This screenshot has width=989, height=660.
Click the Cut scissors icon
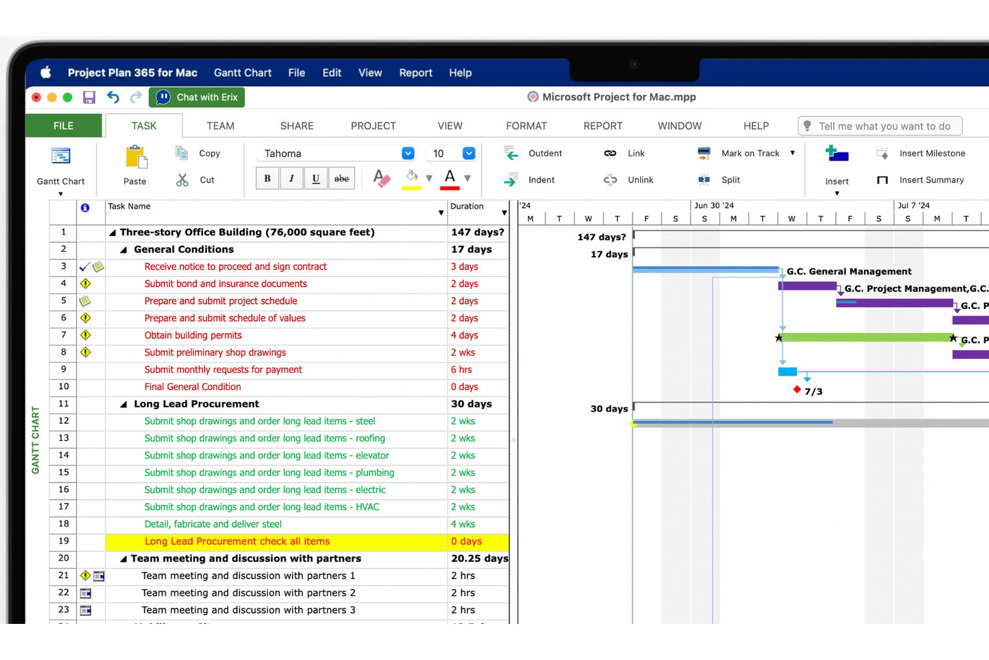(x=182, y=180)
